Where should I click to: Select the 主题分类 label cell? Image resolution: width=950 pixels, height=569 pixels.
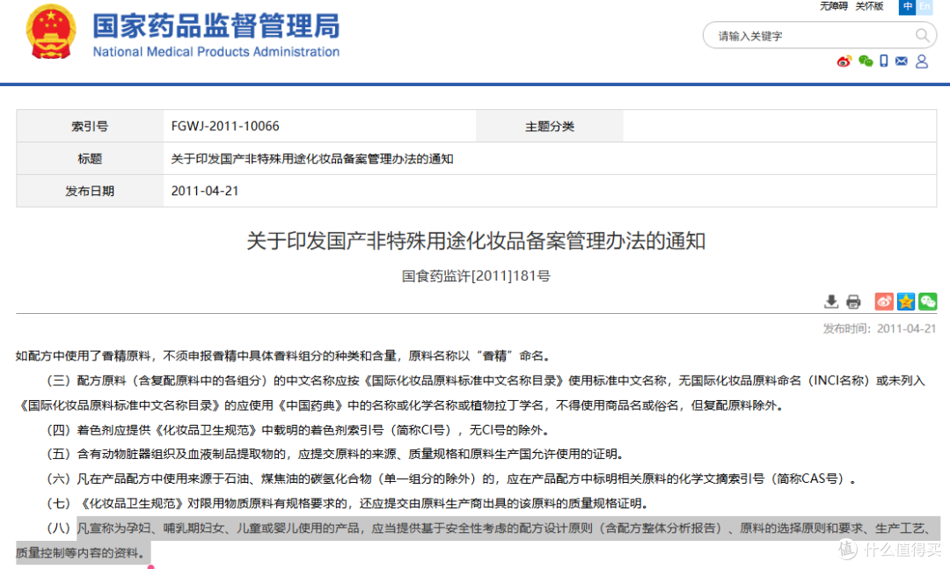550,126
